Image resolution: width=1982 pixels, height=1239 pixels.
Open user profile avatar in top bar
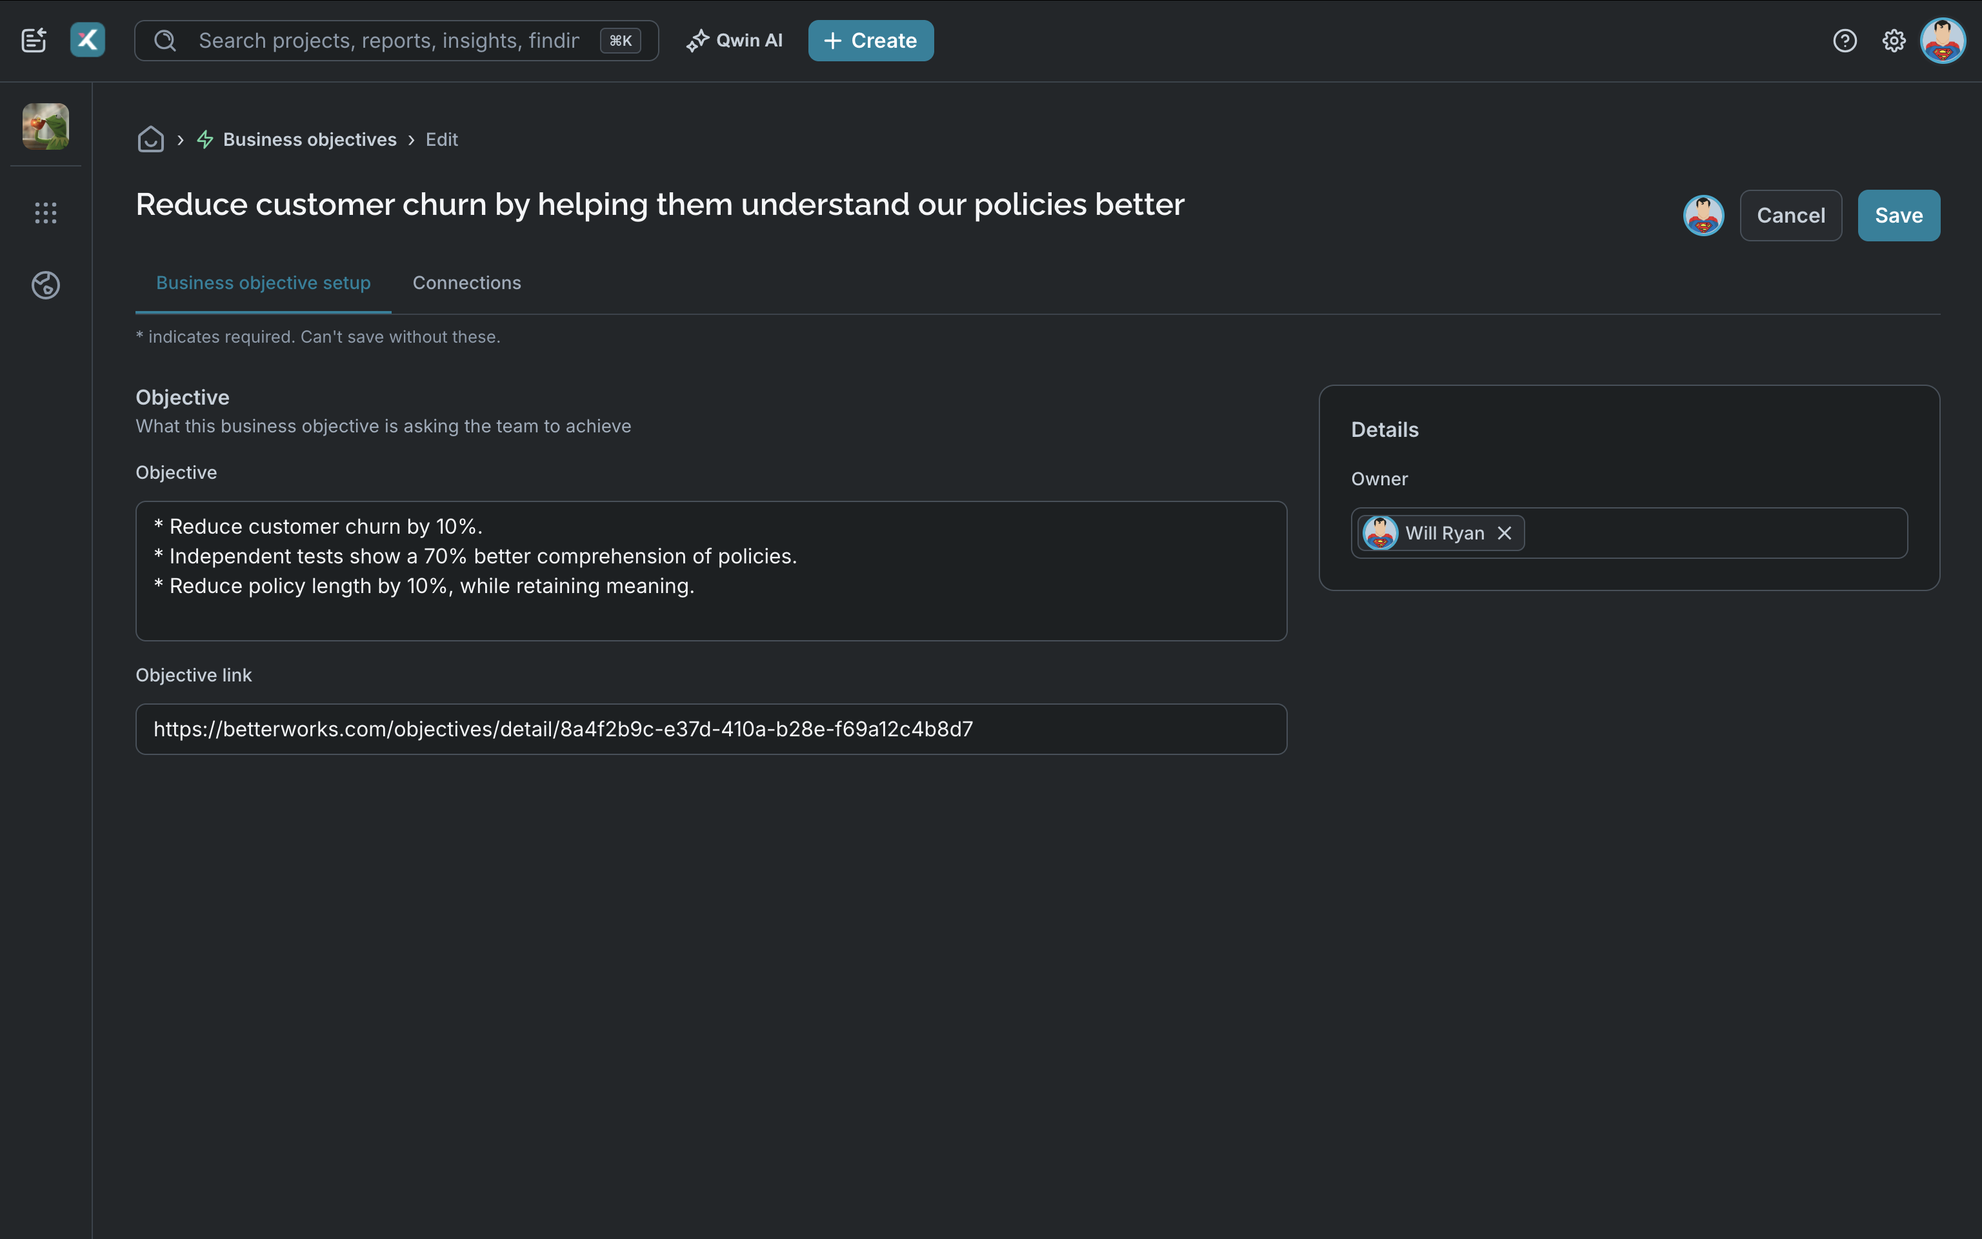point(1943,40)
